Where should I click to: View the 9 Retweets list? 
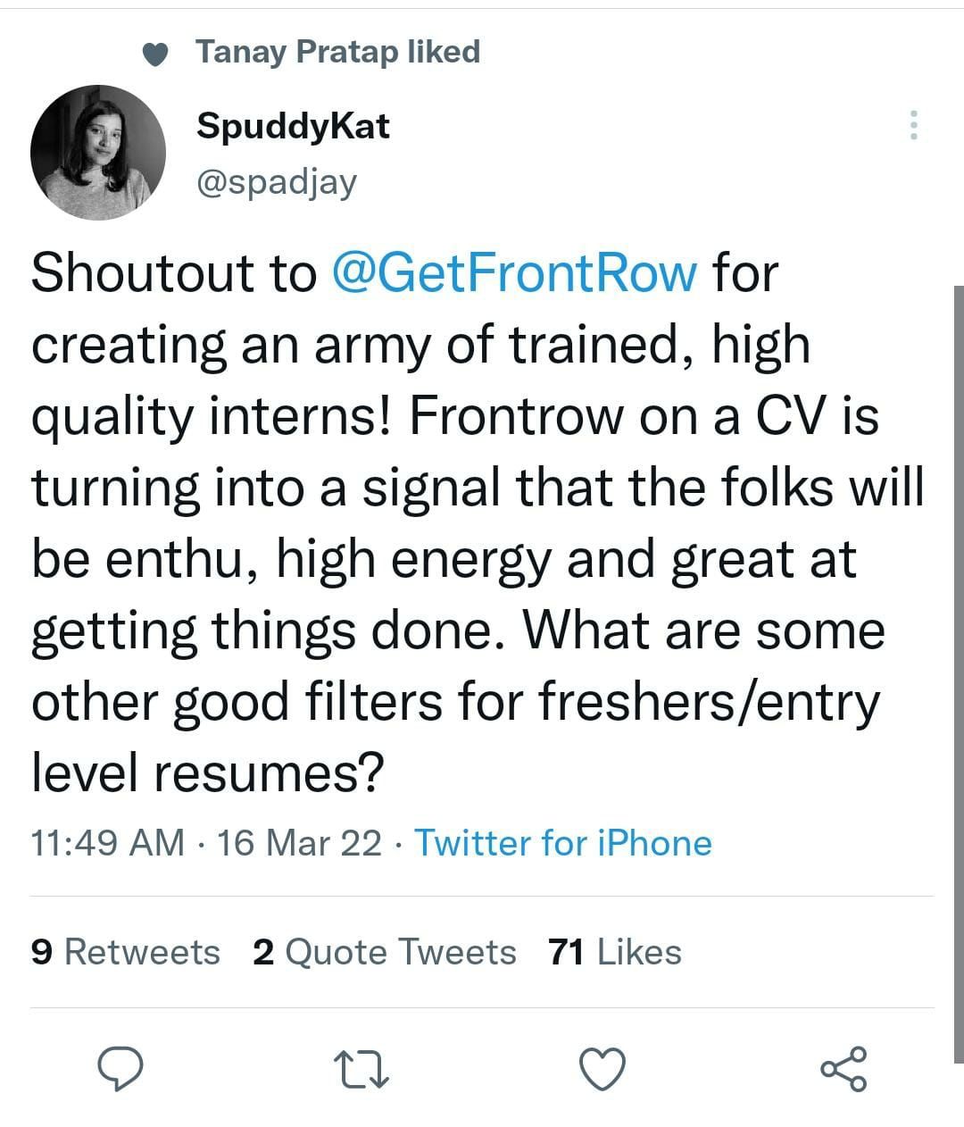tap(125, 952)
